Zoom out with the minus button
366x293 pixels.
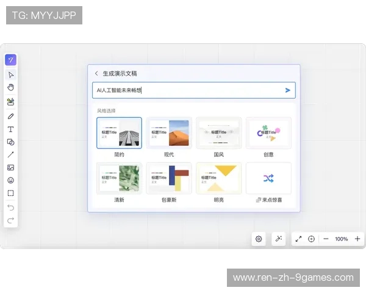pyautogui.click(x=326, y=239)
